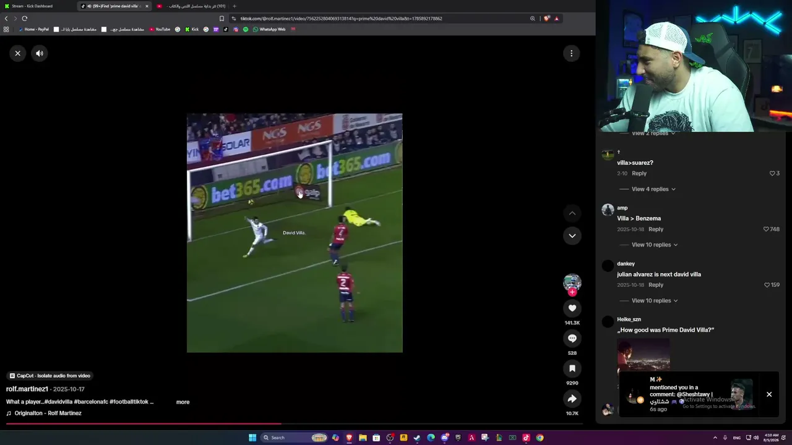Open Google Chrome from the taskbar

click(540, 438)
